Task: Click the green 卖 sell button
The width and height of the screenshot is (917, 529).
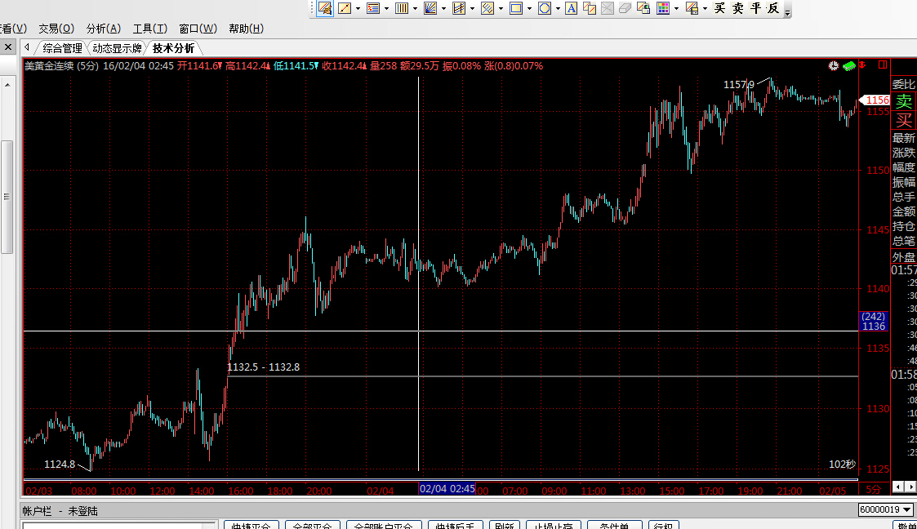Action: 903,101
